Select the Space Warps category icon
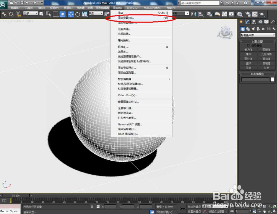The height and width of the screenshot is (214, 277). (x=269, y=29)
